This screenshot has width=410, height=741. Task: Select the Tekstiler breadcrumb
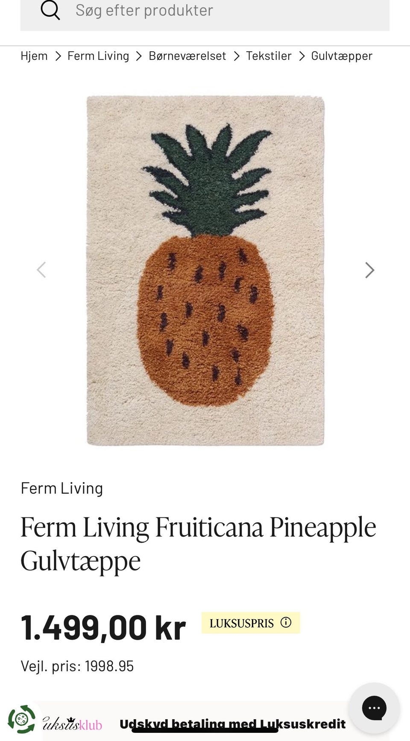[x=269, y=56]
